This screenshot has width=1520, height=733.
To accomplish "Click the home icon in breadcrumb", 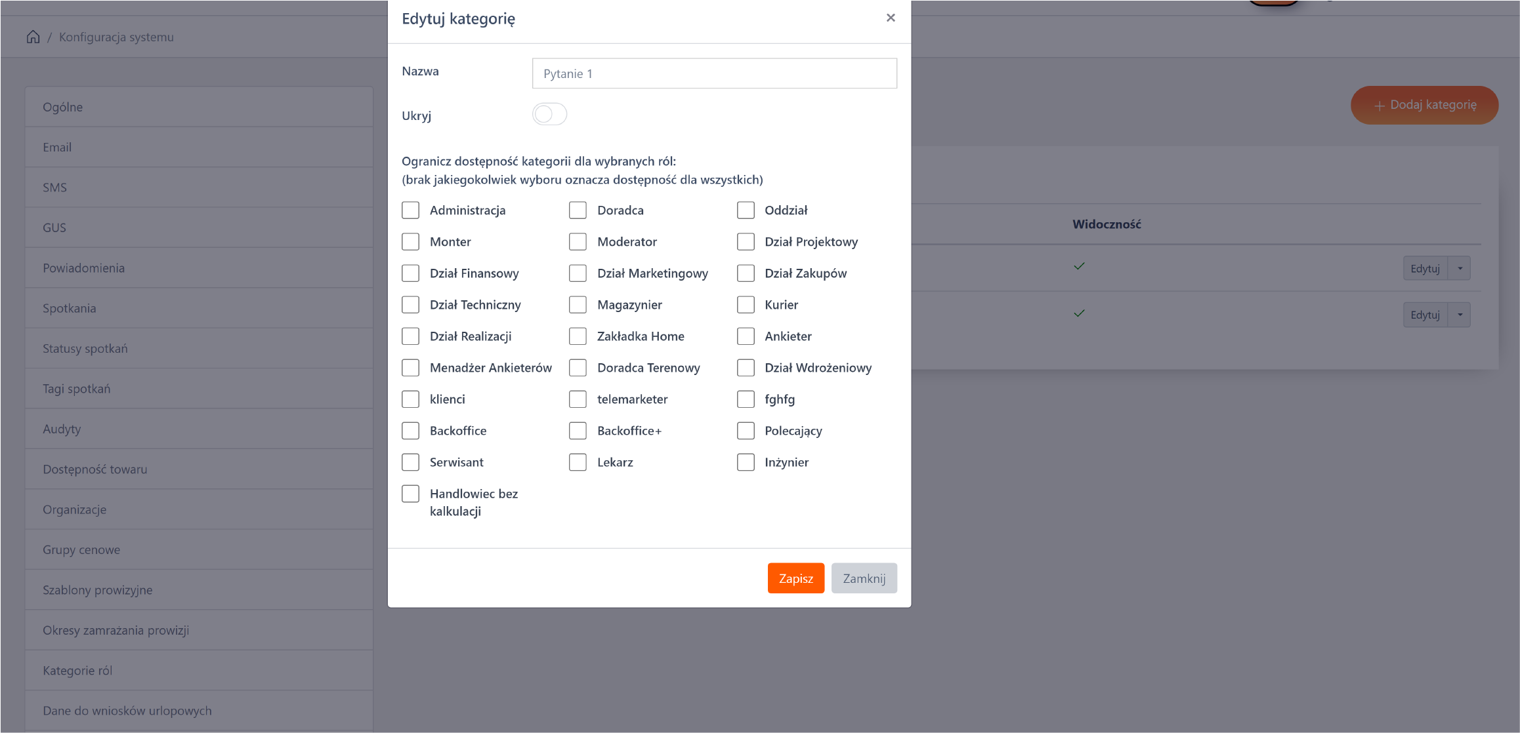I will 33,37.
